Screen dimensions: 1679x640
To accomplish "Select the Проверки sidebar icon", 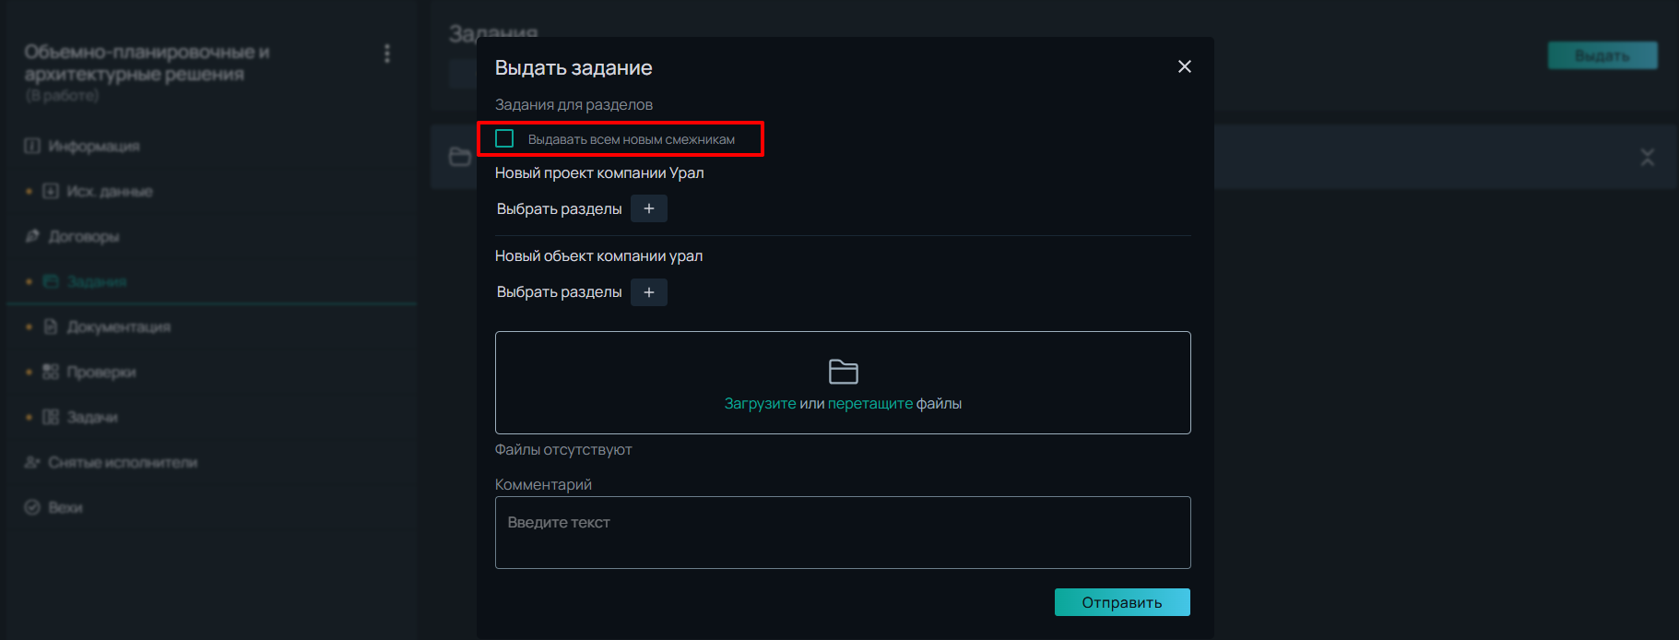I will pos(51,372).
